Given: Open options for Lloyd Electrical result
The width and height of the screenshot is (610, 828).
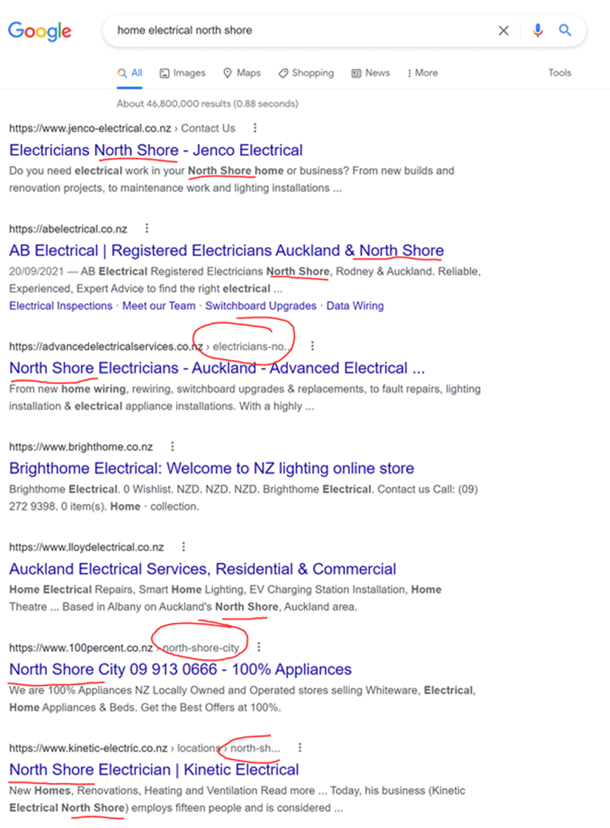Looking at the screenshot, I should 183,547.
